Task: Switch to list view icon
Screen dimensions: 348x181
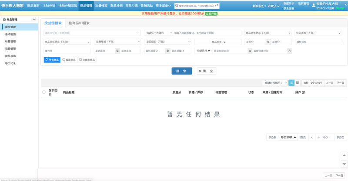Action: coord(291,82)
